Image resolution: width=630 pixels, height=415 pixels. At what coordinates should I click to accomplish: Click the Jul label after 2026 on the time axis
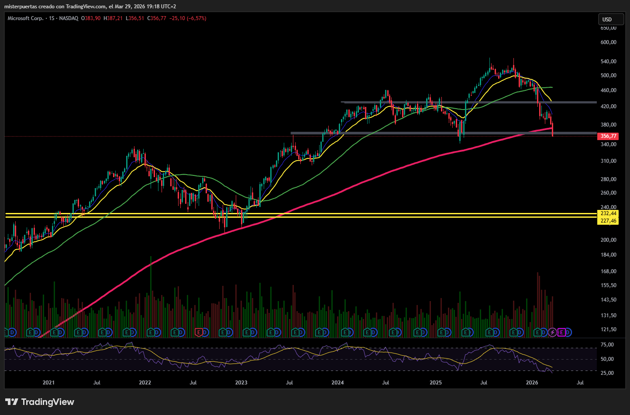point(580,383)
